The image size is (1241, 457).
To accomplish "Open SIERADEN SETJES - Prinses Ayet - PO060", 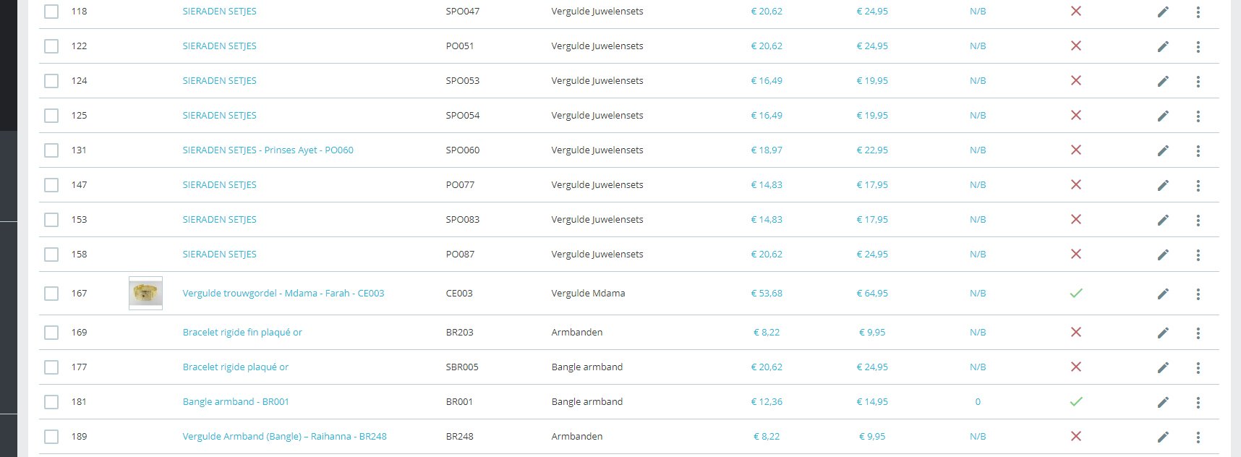I will point(268,150).
